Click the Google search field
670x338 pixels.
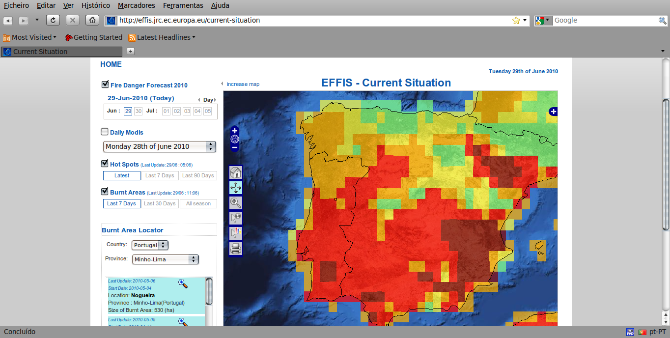point(605,21)
